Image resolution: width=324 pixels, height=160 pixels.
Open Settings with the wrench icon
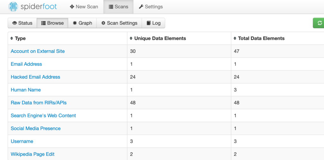pyautogui.click(x=151, y=7)
